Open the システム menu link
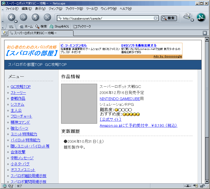The image size is (210, 189). [17, 104]
